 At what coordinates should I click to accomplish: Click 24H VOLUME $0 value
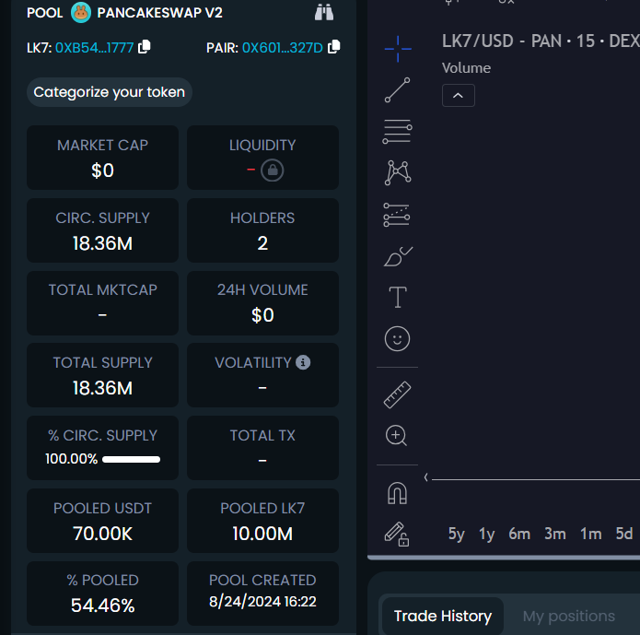(262, 315)
